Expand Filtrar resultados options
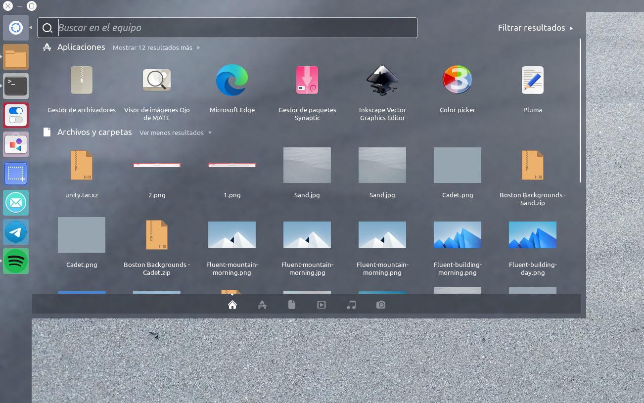This screenshot has height=403, width=644. (x=536, y=28)
